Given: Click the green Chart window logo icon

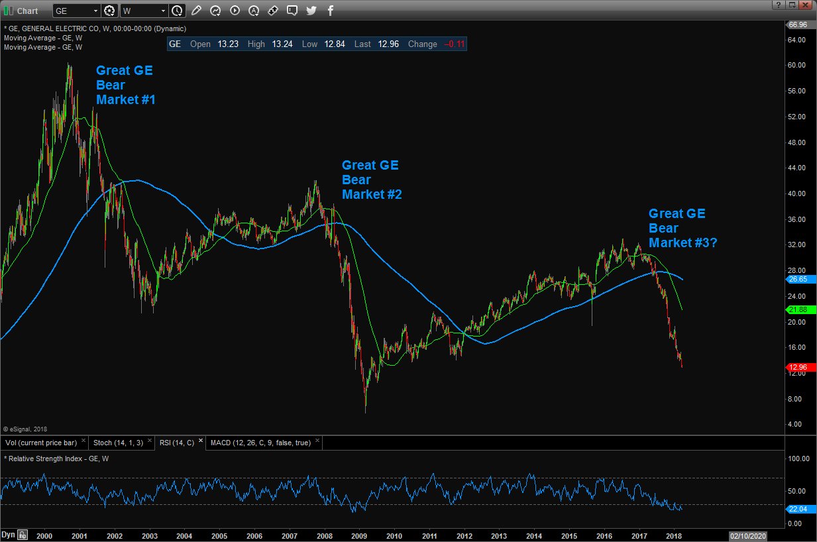Looking at the screenshot, I should [9, 11].
